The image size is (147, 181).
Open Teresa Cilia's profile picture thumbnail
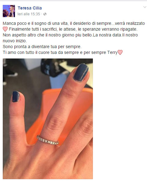tap(9, 11)
